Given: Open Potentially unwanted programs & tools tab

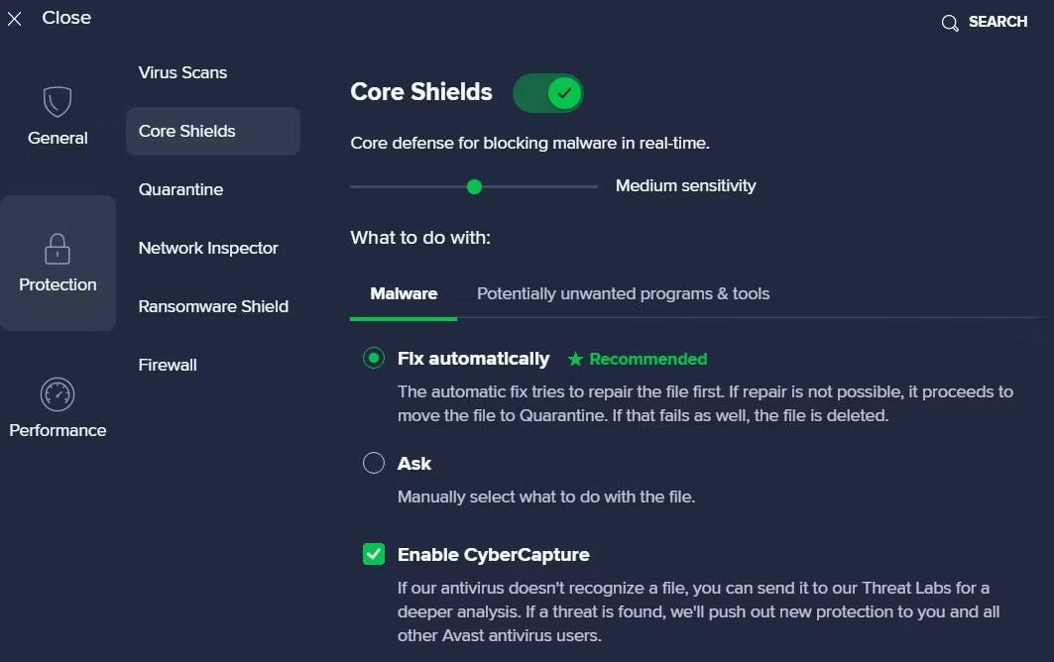Looking at the screenshot, I should (623, 294).
